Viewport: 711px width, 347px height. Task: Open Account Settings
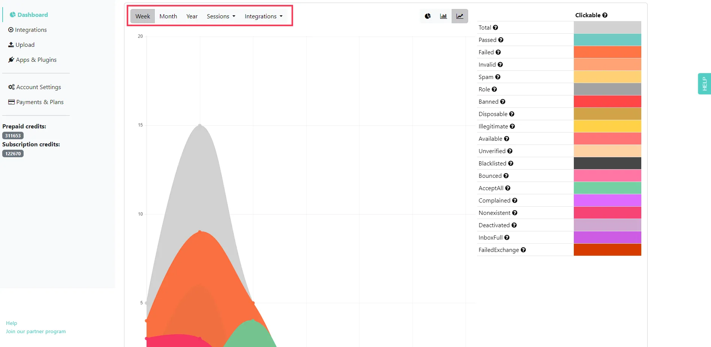pyautogui.click(x=34, y=87)
